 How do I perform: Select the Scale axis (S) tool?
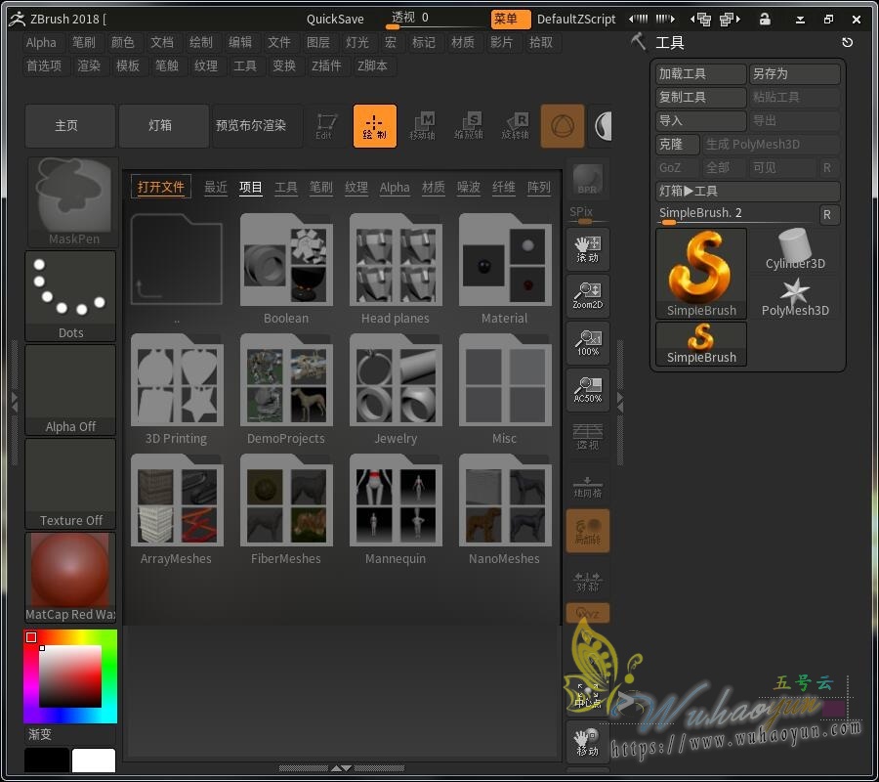[469, 126]
